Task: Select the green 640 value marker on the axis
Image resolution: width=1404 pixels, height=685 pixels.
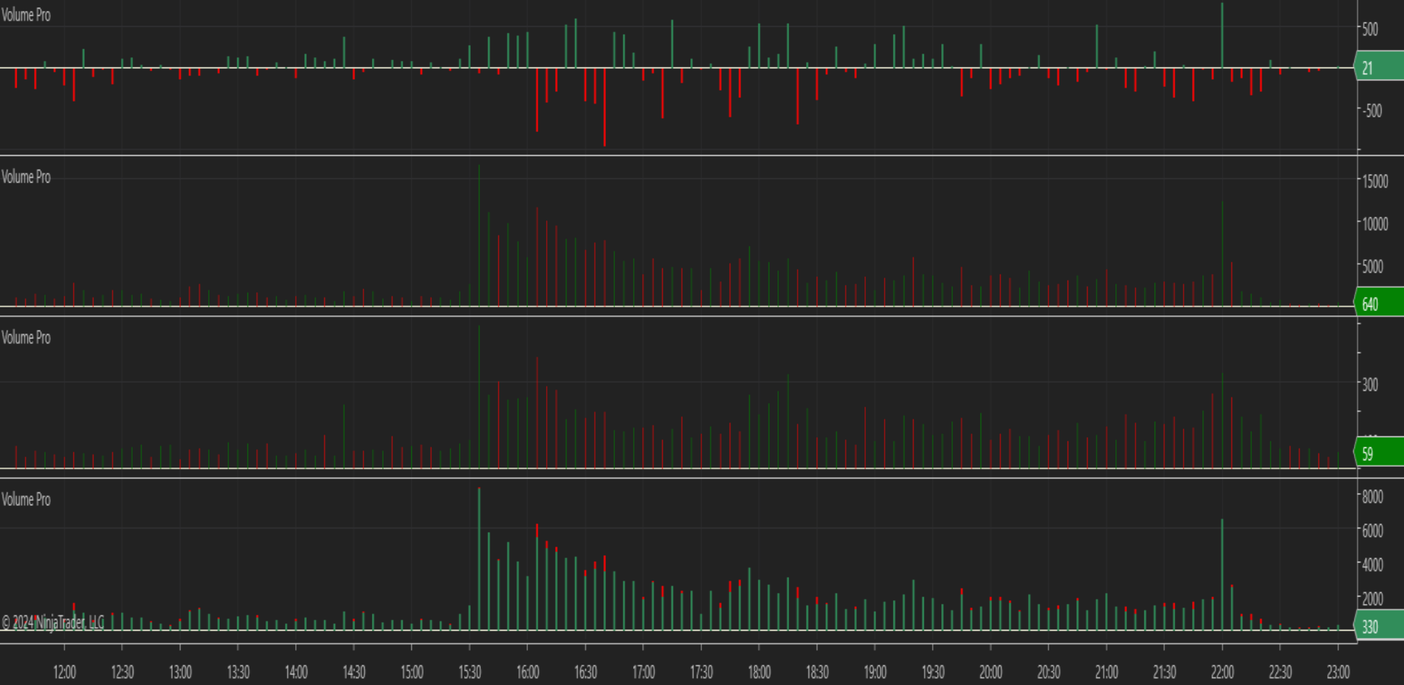Action: [1371, 304]
